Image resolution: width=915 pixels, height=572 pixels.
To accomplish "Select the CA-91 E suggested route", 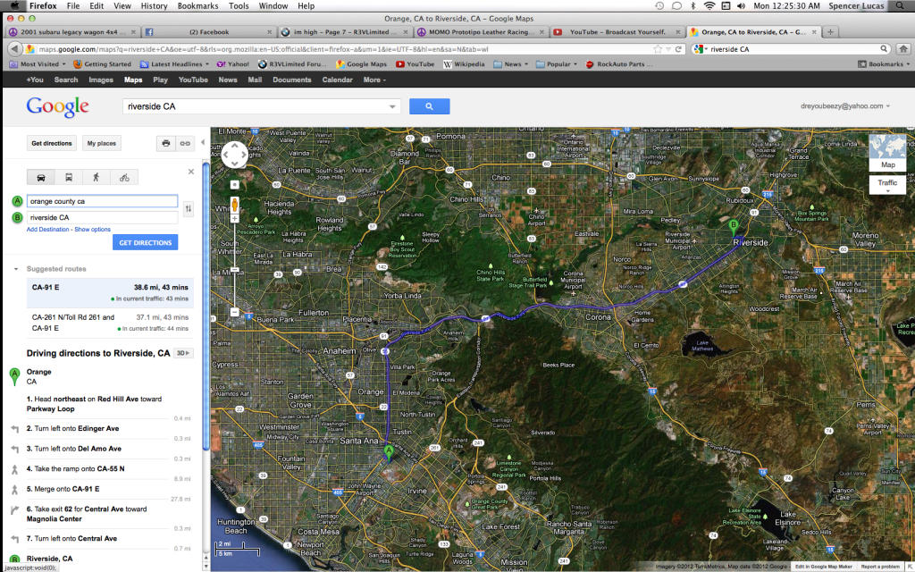I will tap(110, 292).
